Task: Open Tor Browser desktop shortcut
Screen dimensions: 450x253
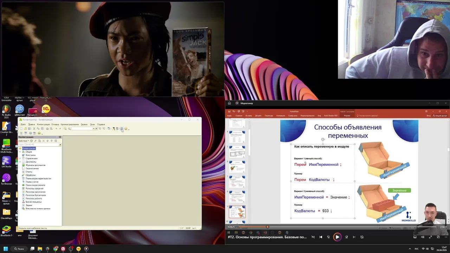Action: click(x=6, y=179)
